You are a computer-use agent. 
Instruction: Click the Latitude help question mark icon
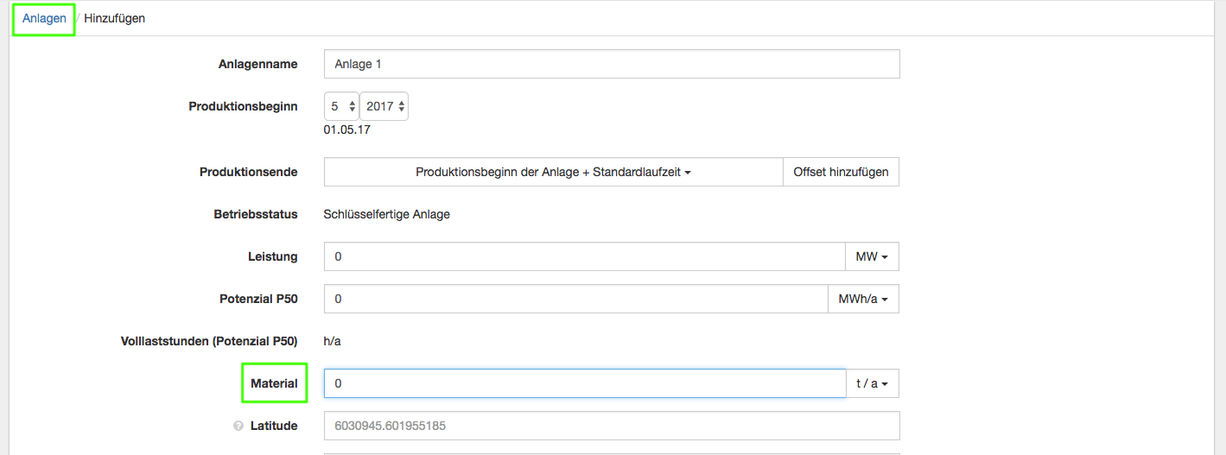pyautogui.click(x=238, y=426)
